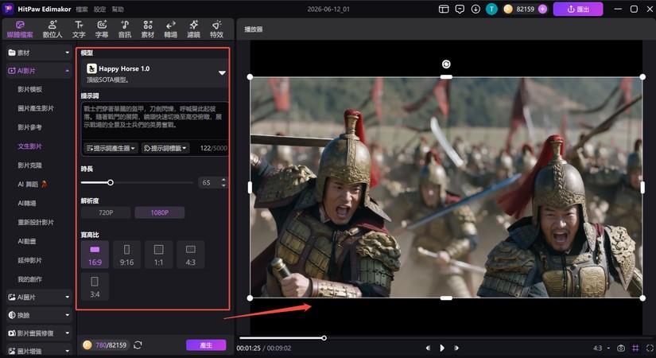This screenshot has width=656, height=358.
Task: Open the 檔案 menu
Action: [x=82, y=10]
